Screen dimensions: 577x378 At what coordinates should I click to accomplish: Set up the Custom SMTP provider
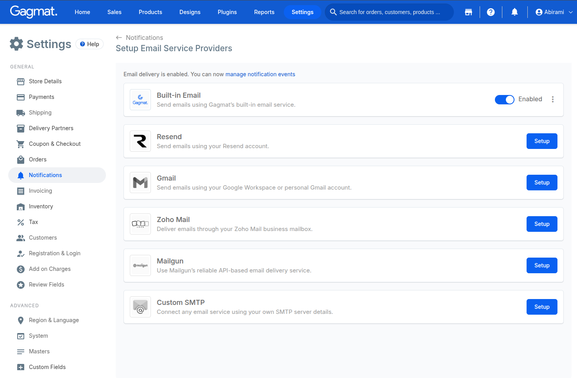pos(542,307)
